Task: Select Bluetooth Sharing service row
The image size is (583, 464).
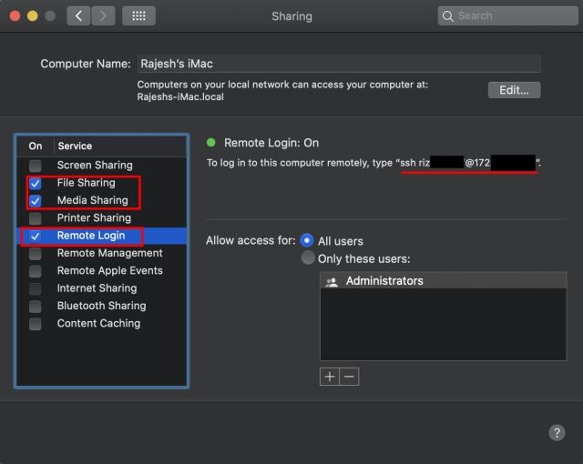Action: (x=101, y=306)
